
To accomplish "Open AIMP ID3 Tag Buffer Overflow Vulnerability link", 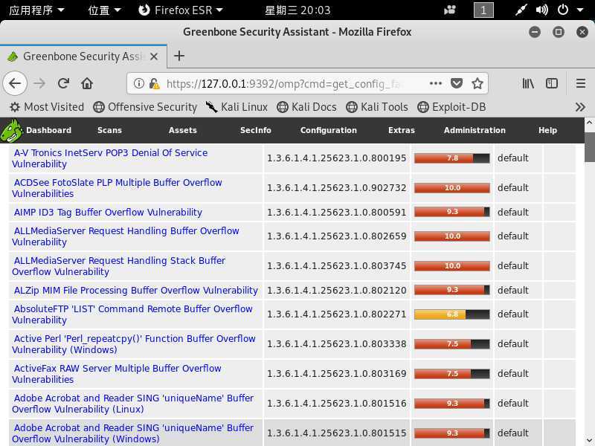I will coord(108,213).
